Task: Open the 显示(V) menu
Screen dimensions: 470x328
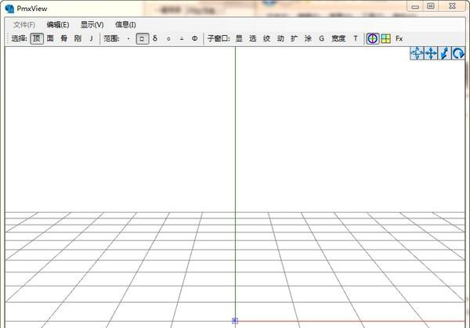Action: 92,24
